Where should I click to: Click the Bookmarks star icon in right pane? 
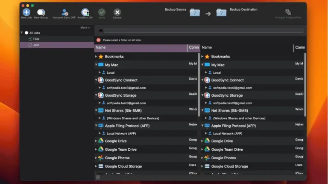coord(207,56)
